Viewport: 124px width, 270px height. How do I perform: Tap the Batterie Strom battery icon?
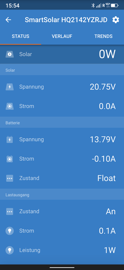tap(10, 159)
